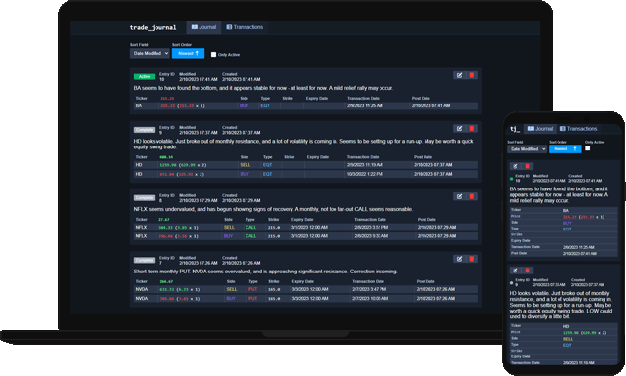This screenshot has height=376, width=626.
Task: Open the Transactions tab on laptop
Action: [x=245, y=27]
